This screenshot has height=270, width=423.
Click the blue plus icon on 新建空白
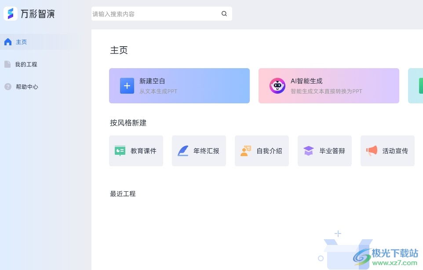(x=127, y=86)
